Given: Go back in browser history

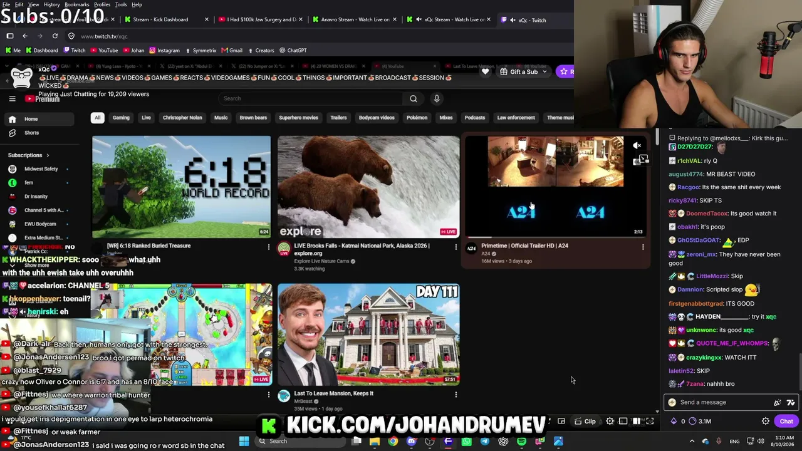Looking at the screenshot, I should click(25, 36).
